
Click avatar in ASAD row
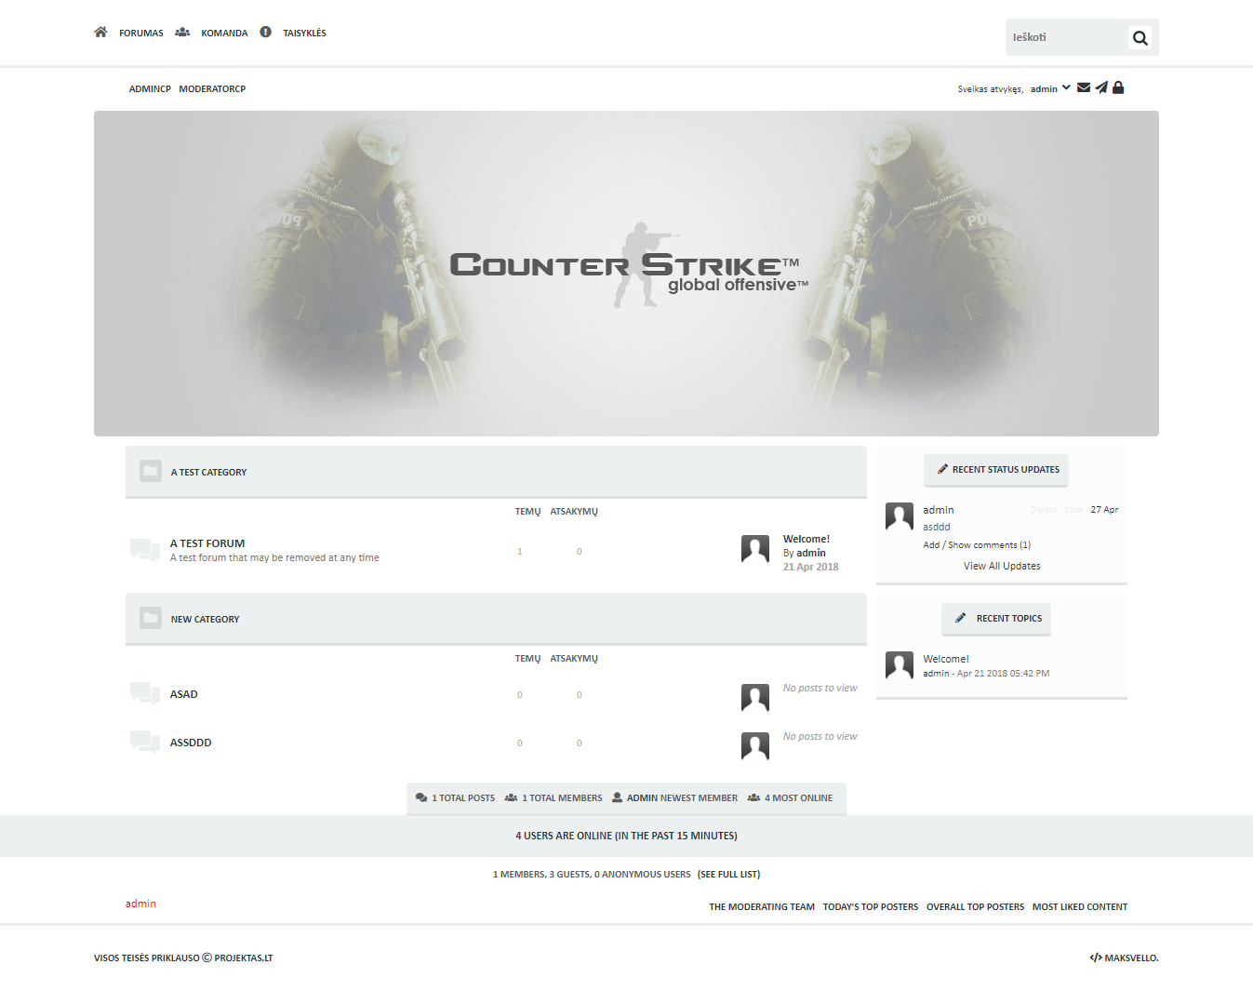point(755,698)
